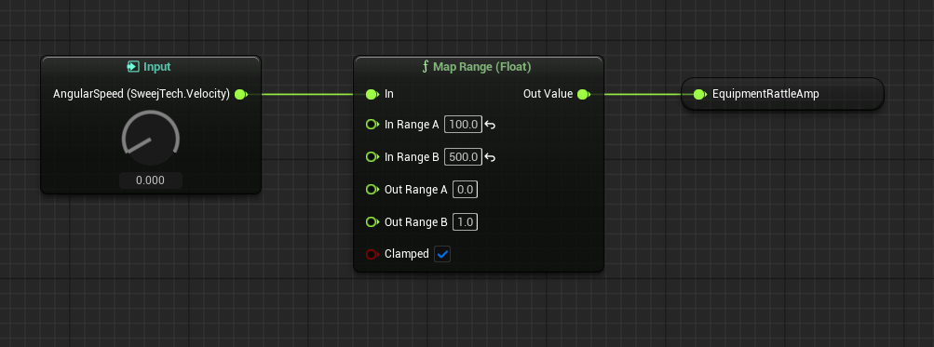
Task: Select the Map Range (Float) node title
Action: pos(481,67)
